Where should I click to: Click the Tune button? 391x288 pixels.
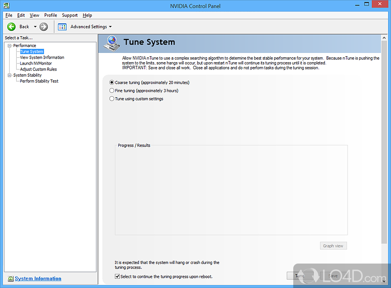[300, 276]
